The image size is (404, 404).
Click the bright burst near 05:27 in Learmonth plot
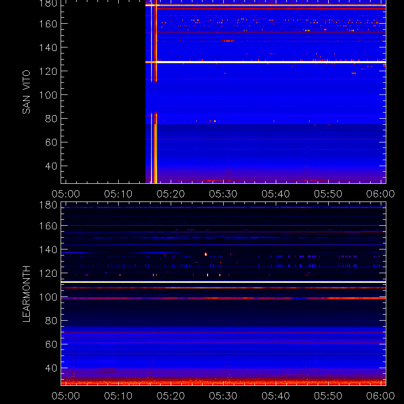(x=206, y=254)
